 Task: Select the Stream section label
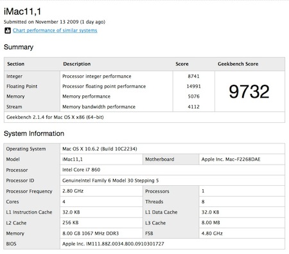(14, 107)
